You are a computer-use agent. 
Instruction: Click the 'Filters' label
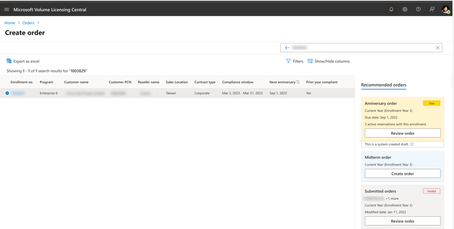click(298, 61)
